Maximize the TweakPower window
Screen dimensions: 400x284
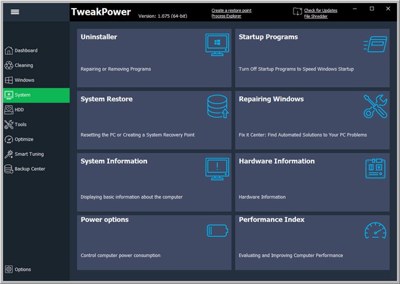point(372,9)
